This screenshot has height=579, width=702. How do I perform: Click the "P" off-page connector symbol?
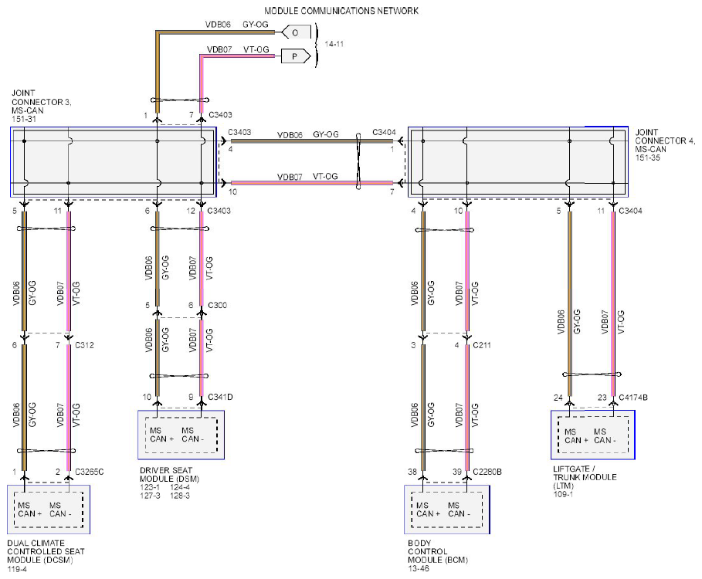click(295, 56)
